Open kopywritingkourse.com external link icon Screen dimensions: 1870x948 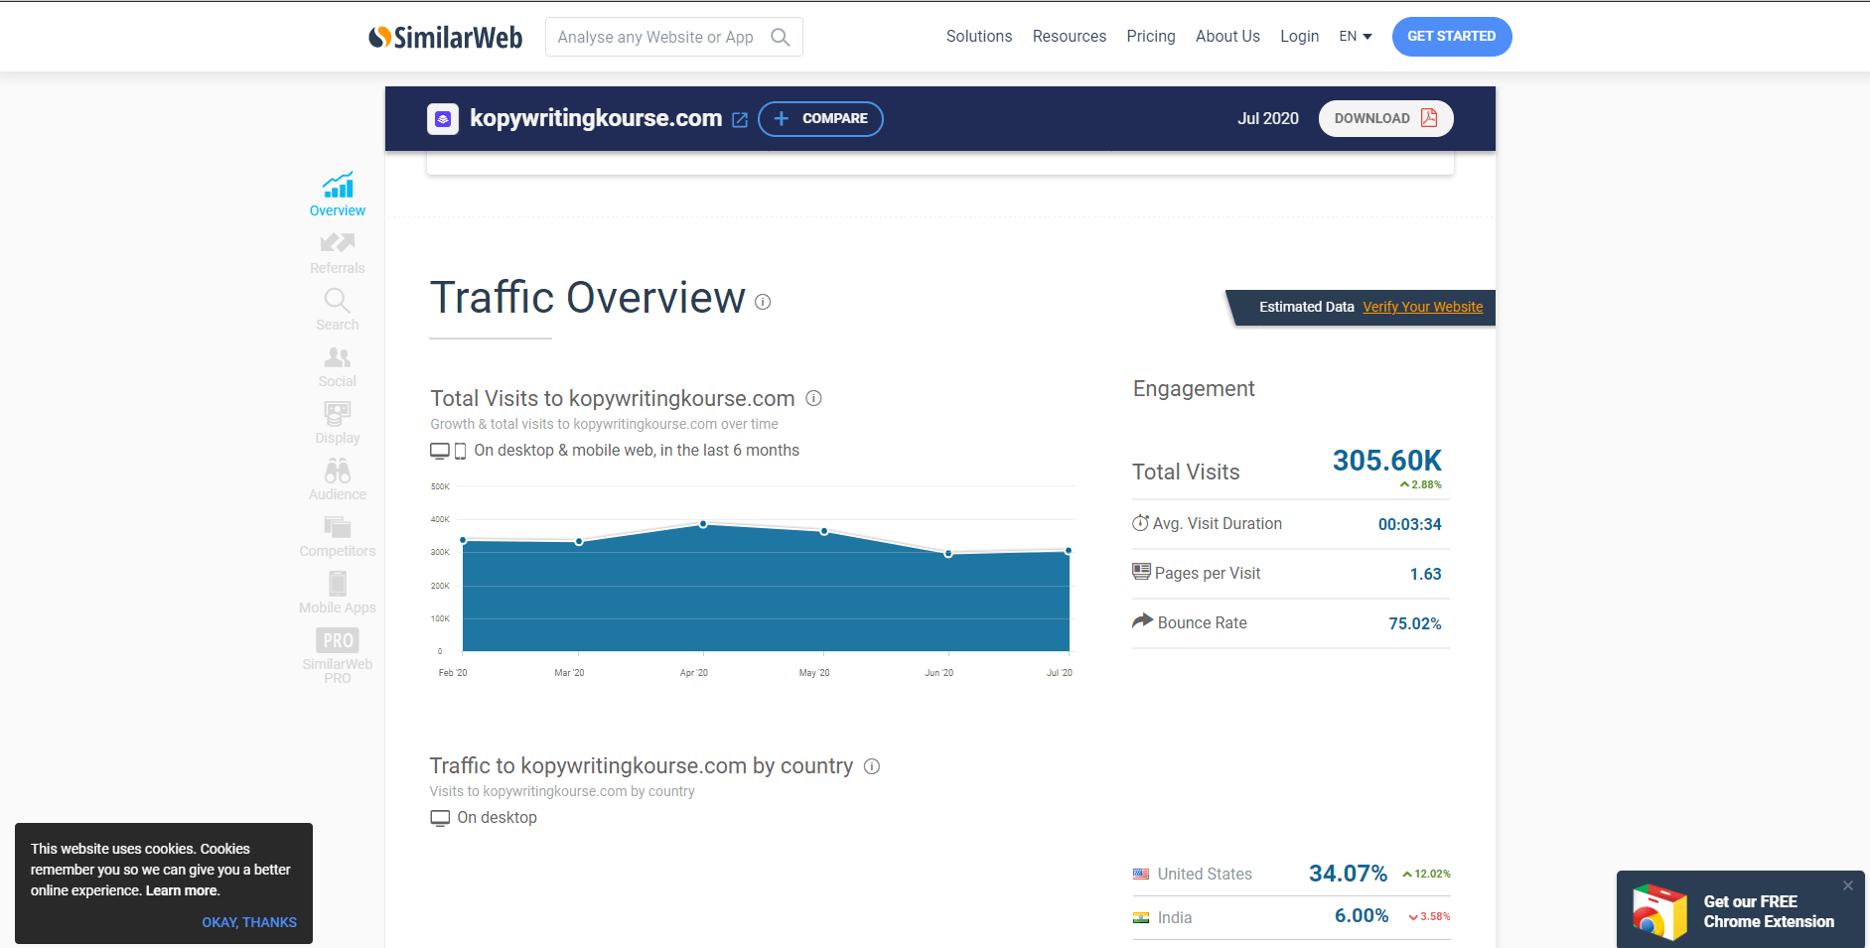(740, 119)
